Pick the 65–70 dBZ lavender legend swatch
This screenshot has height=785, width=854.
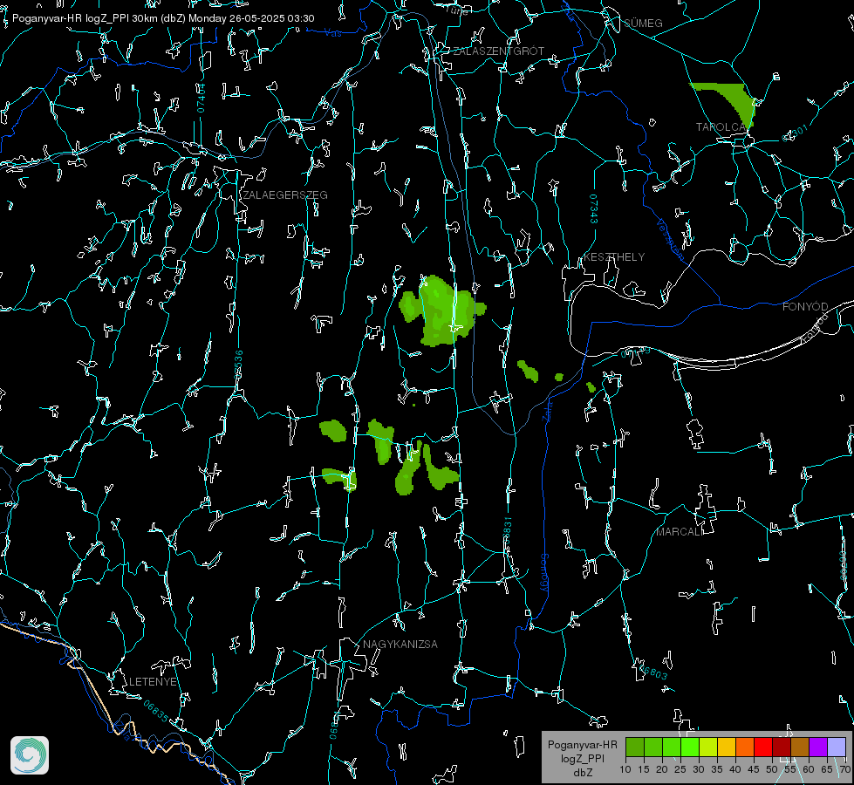tap(837, 747)
